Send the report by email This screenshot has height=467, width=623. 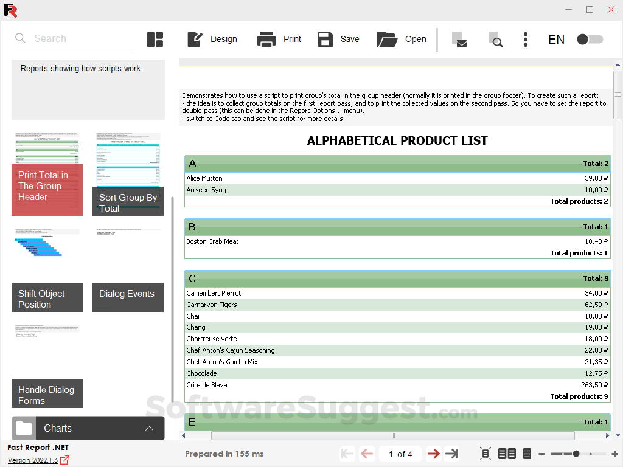click(x=460, y=40)
